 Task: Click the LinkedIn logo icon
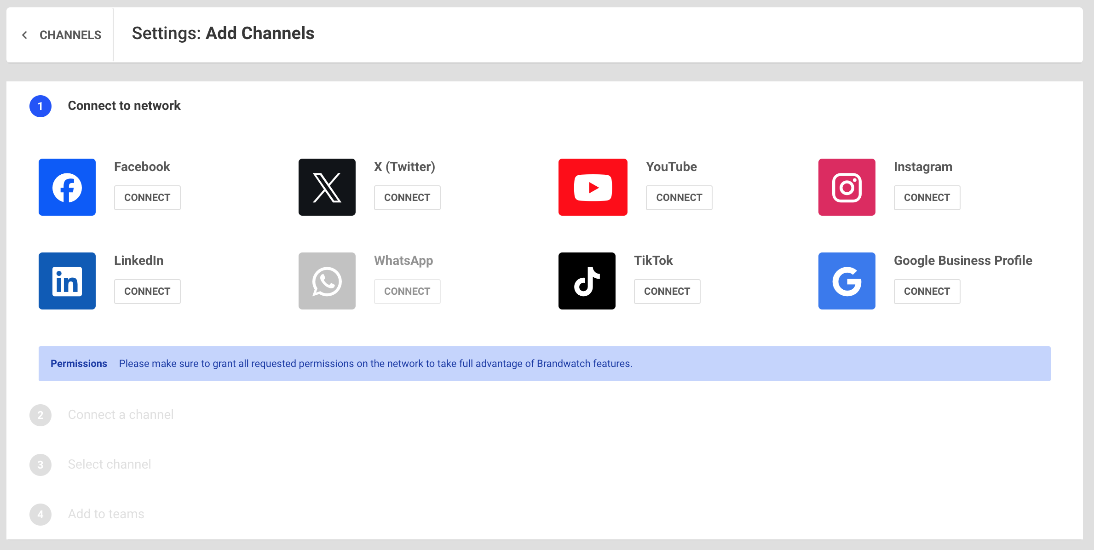tap(67, 281)
